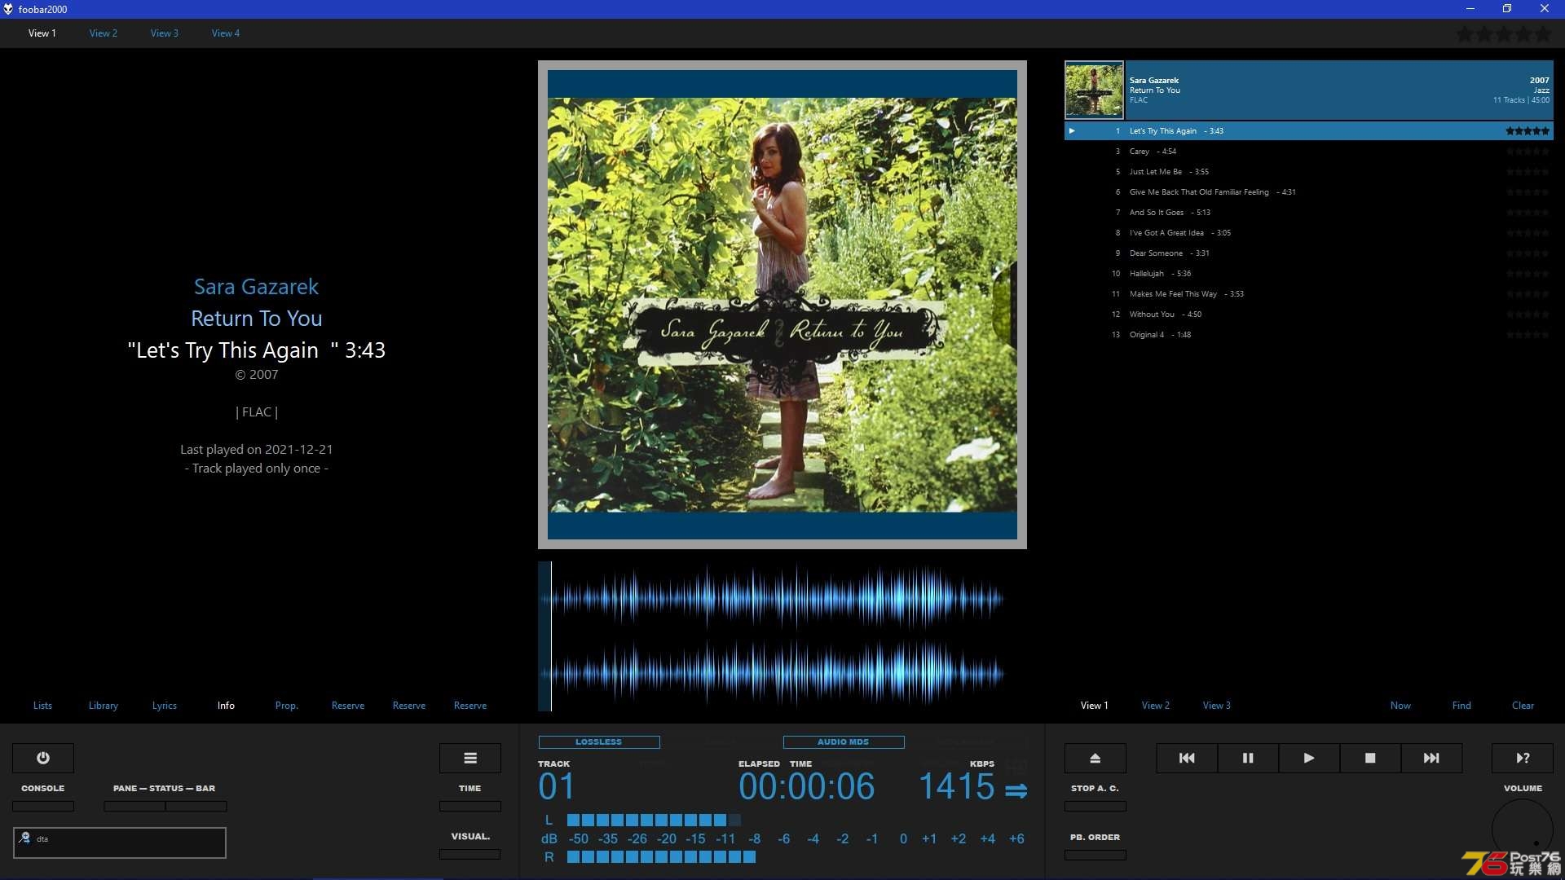
Task: Open the Lists panel tab
Action: pyautogui.click(x=42, y=706)
